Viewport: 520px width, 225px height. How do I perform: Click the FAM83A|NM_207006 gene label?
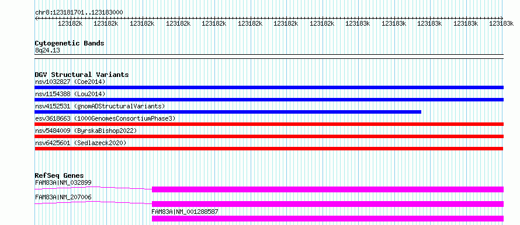coord(63,197)
